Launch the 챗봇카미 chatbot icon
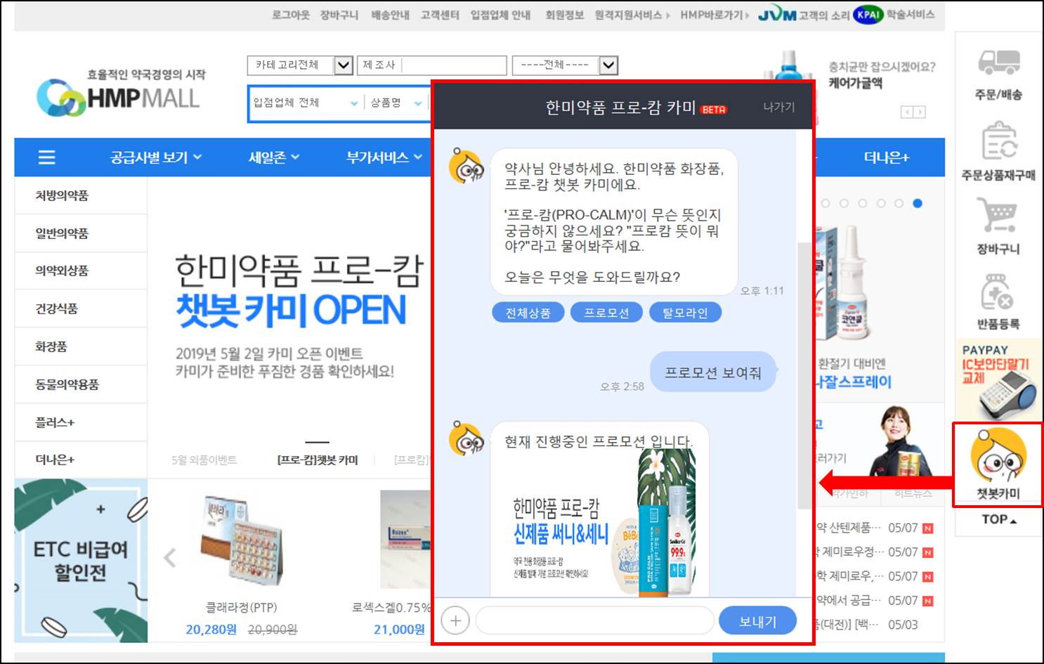This screenshot has width=1044, height=664. tap(998, 464)
